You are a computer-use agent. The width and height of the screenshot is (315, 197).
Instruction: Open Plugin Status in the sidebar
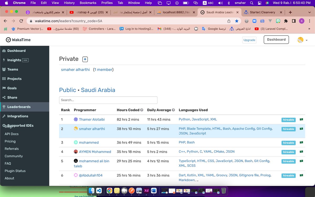click(x=15, y=171)
